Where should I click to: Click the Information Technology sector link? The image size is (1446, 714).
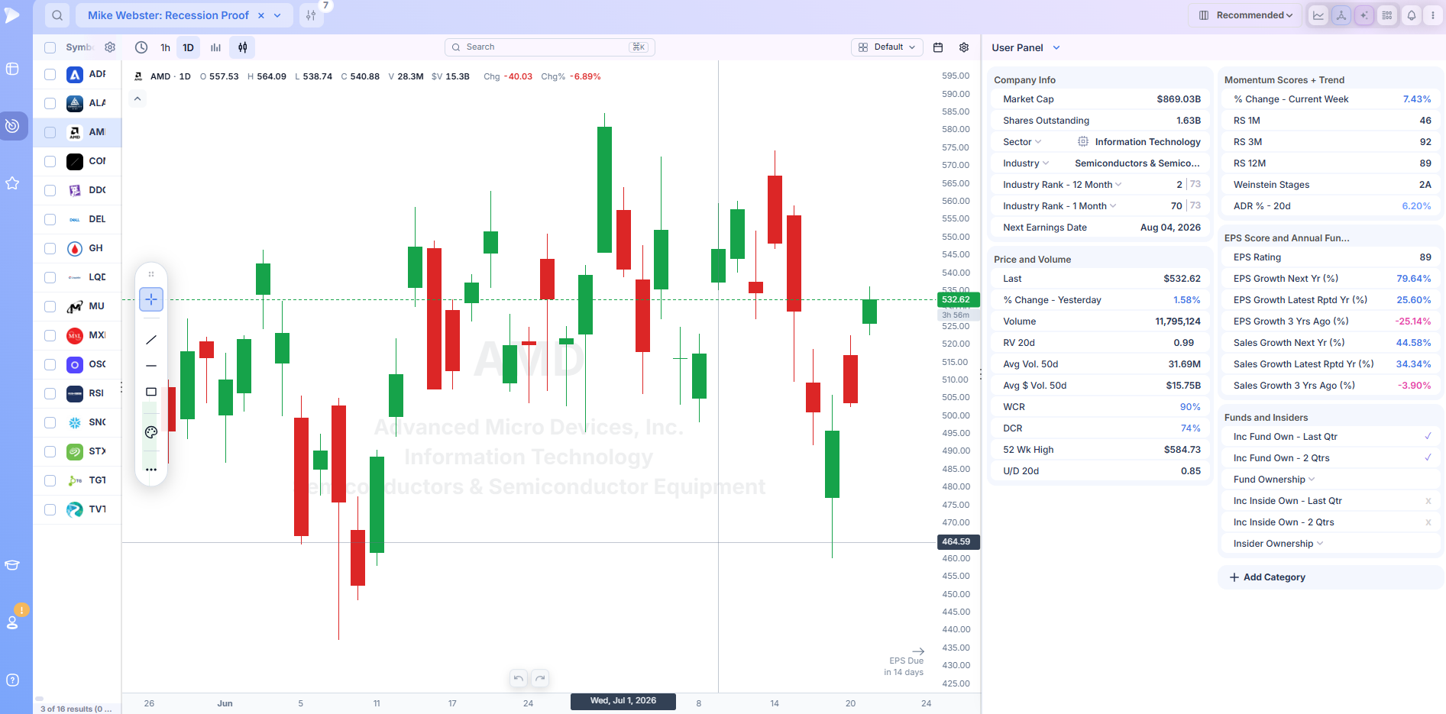click(x=1147, y=142)
